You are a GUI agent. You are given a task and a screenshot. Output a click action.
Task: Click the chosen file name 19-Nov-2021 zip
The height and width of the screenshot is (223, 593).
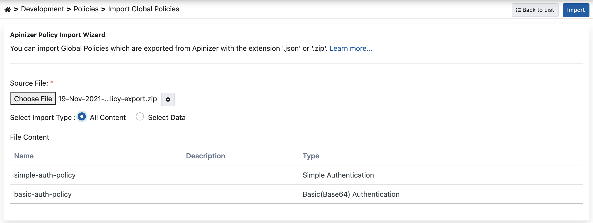[x=107, y=99]
